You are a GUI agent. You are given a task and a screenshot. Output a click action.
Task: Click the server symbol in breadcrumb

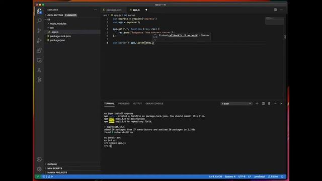coord(130,15)
